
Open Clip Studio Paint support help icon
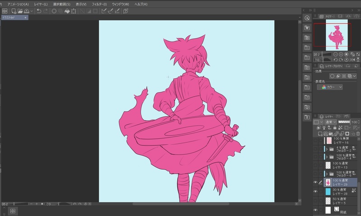pos(126,11)
